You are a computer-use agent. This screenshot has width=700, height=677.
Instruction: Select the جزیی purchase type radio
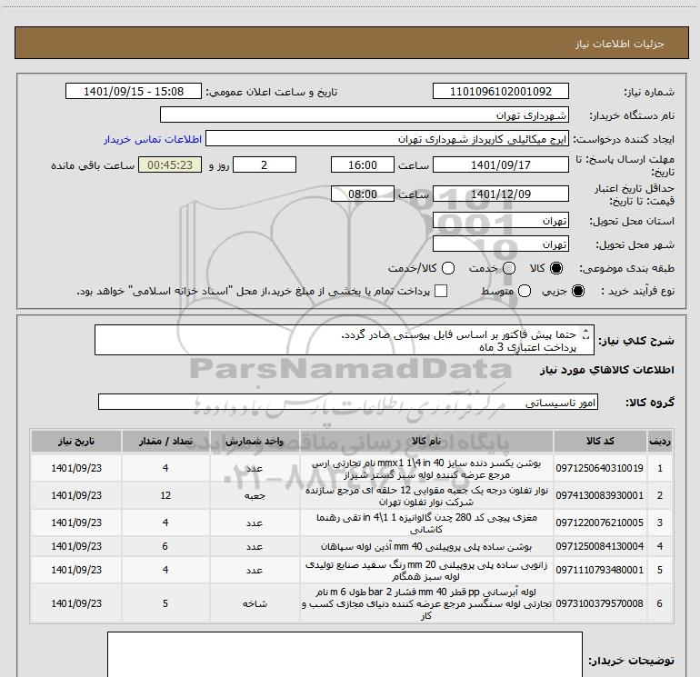[578, 291]
